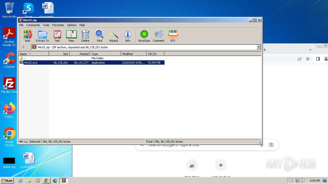Open the File menu
The width and height of the screenshot is (328, 184).
21,25
